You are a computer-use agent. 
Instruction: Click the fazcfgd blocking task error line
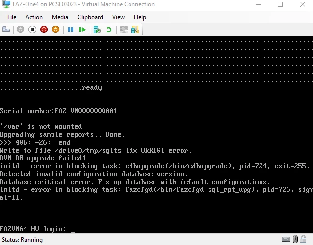tap(156, 193)
